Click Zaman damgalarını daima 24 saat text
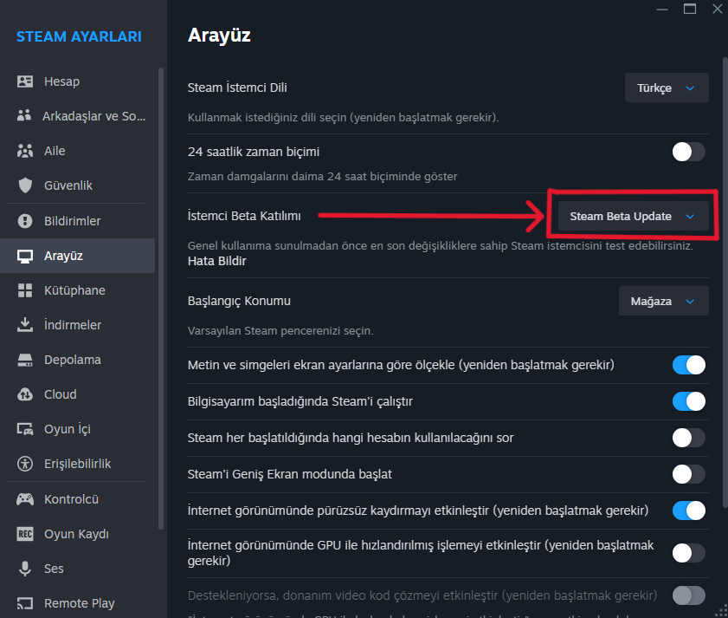This screenshot has width=728, height=618. [x=323, y=177]
